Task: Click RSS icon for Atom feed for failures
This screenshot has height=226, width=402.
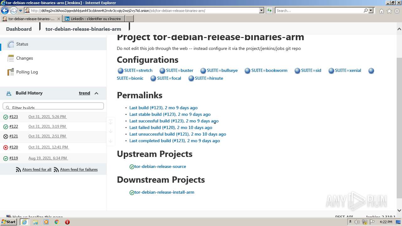Action: coord(56,169)
